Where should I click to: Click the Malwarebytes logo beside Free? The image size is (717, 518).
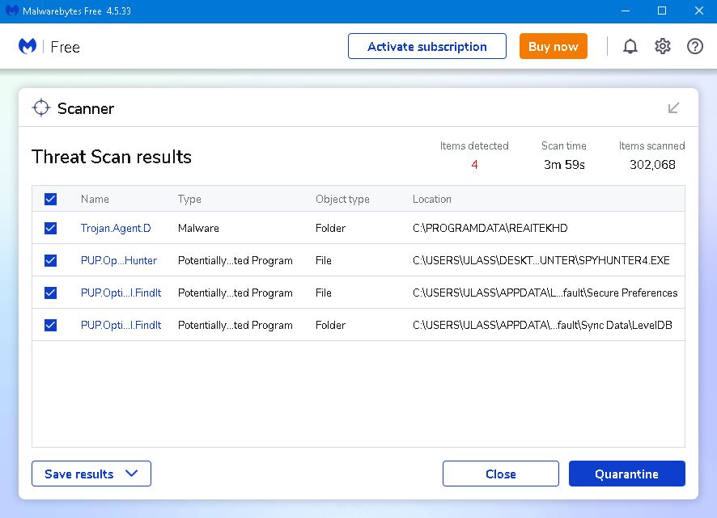28,46
